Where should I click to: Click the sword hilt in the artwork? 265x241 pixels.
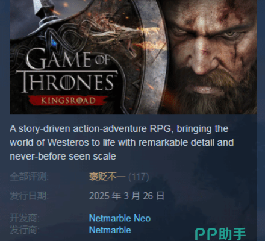point(43,12)
